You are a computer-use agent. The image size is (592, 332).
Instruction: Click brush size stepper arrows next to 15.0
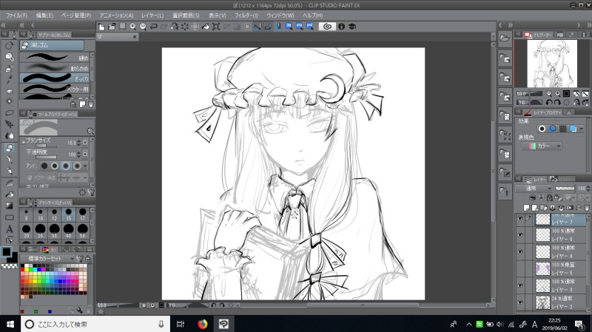click(78, 143)
